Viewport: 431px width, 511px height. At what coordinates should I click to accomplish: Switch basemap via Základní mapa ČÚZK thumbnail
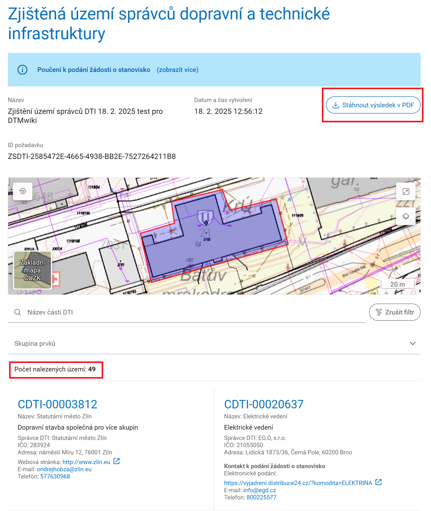[x=33, y=270]
